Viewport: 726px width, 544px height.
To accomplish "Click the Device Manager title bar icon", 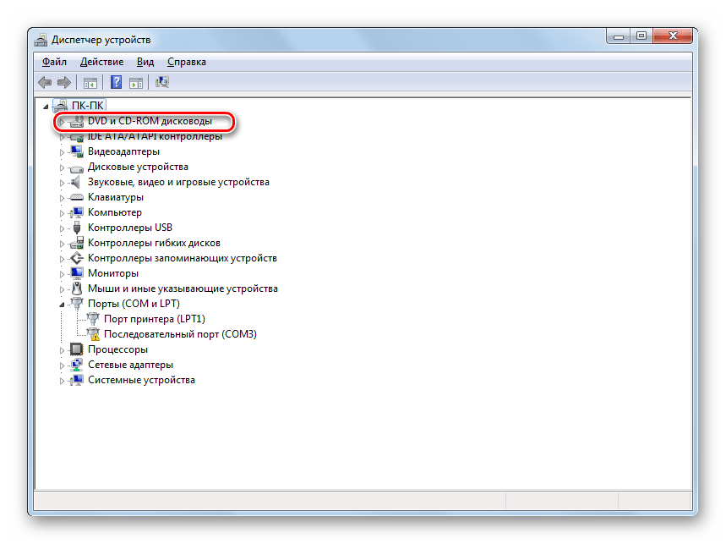I will pos(41,40).
